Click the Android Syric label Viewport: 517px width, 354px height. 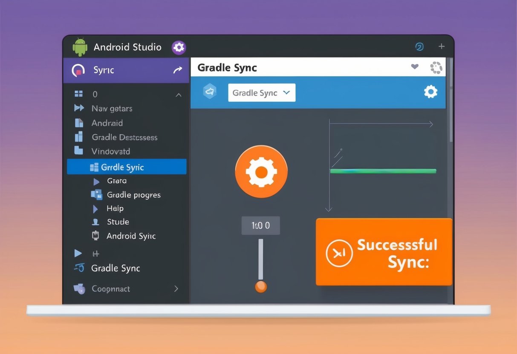[131, 236]
